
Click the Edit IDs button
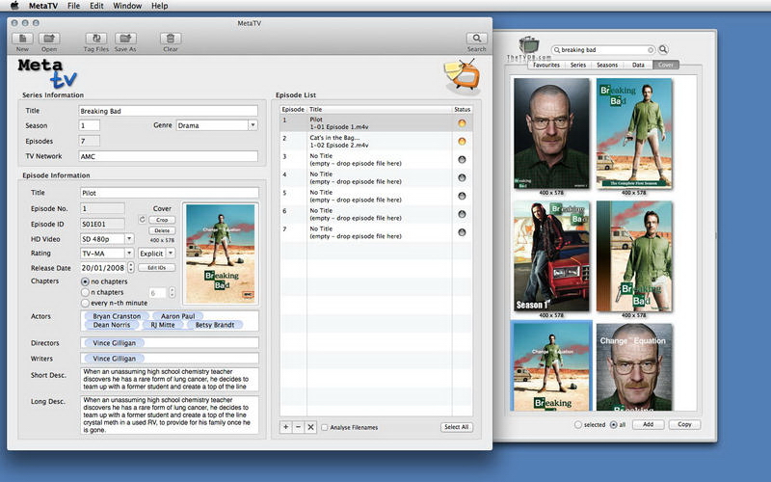point(157,267)
